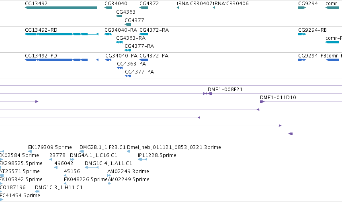This screenshot has height=202, width=342.
Task: Select DMG1C.3_1.H11.C1 label
Action: point(59,188)
